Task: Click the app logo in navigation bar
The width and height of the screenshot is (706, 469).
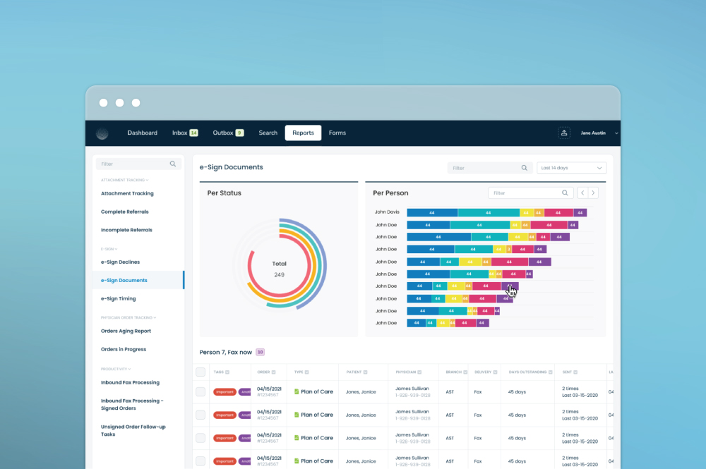Action: tap(102, 133)
